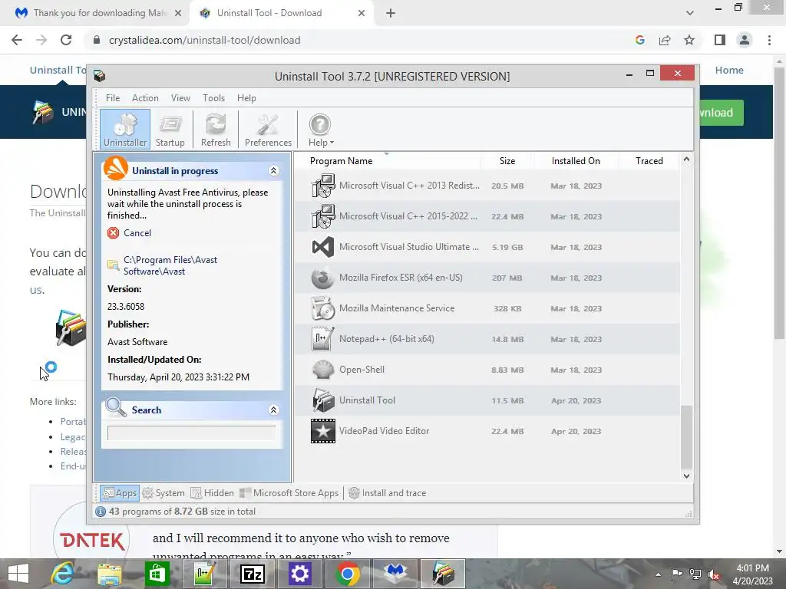Select Microsoft Visual Studio Ultimate icon
The height and width of the screenshot is (589, 786).
click(x=323, y=247)
